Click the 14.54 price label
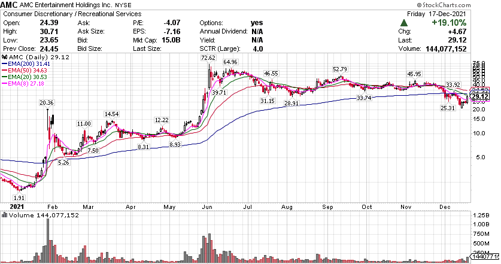 coord(111,114)
